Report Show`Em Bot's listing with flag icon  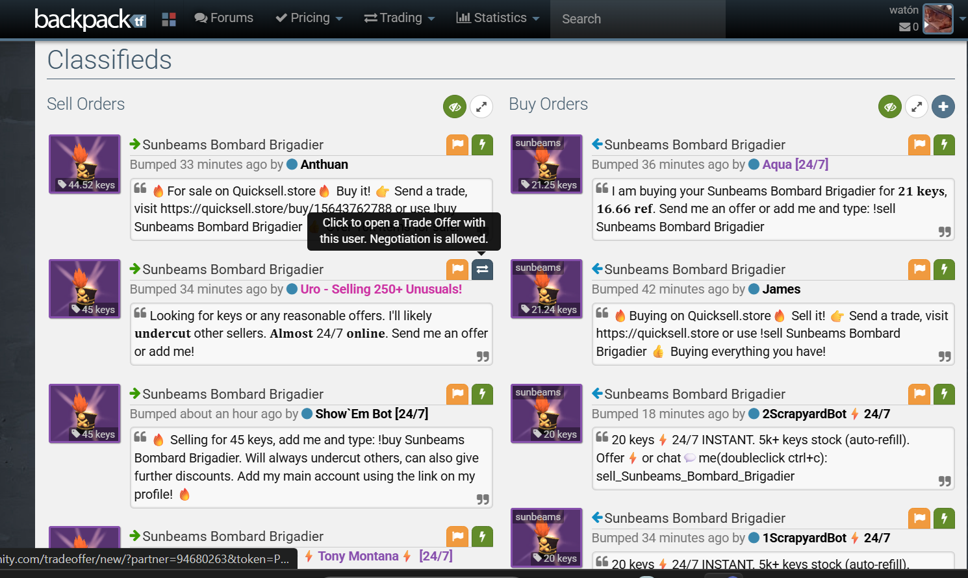pos(457,394)
